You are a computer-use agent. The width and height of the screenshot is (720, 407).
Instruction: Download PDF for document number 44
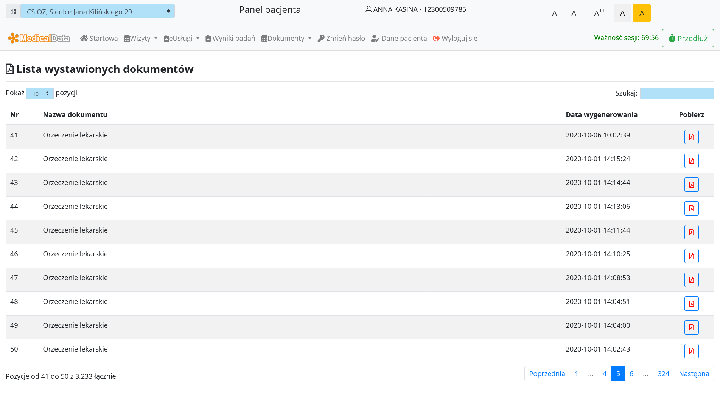691,208
